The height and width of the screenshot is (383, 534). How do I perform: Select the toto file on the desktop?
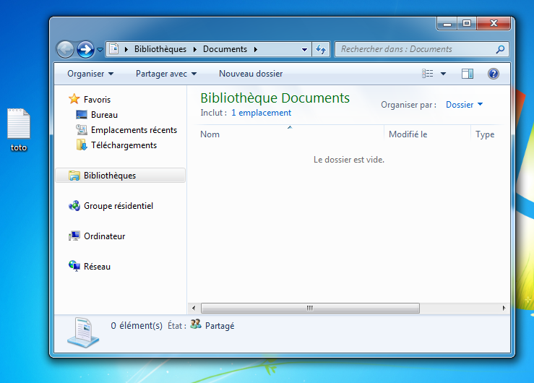(19, 129)
